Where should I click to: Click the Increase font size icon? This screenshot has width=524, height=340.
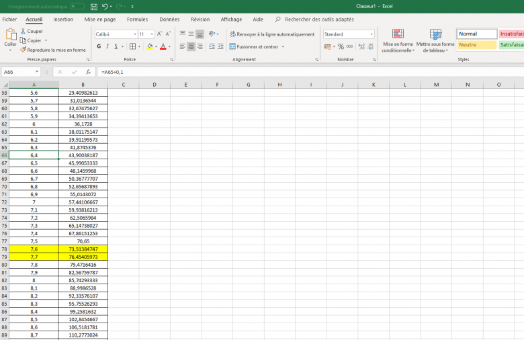[159, 34]
